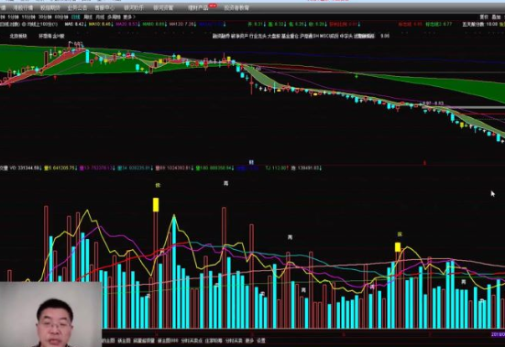Viewport: 505px width, 347px height.
Task: Click the 叠加 overlay button
Action: point(496,17)
